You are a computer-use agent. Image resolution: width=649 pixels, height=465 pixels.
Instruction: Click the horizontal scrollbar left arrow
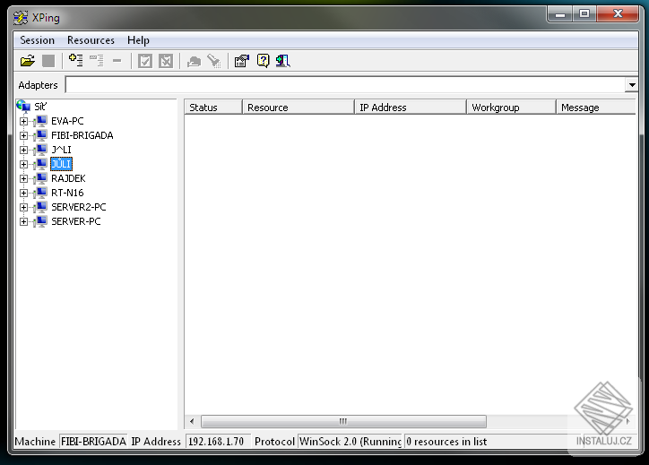(x=192, y=422)
